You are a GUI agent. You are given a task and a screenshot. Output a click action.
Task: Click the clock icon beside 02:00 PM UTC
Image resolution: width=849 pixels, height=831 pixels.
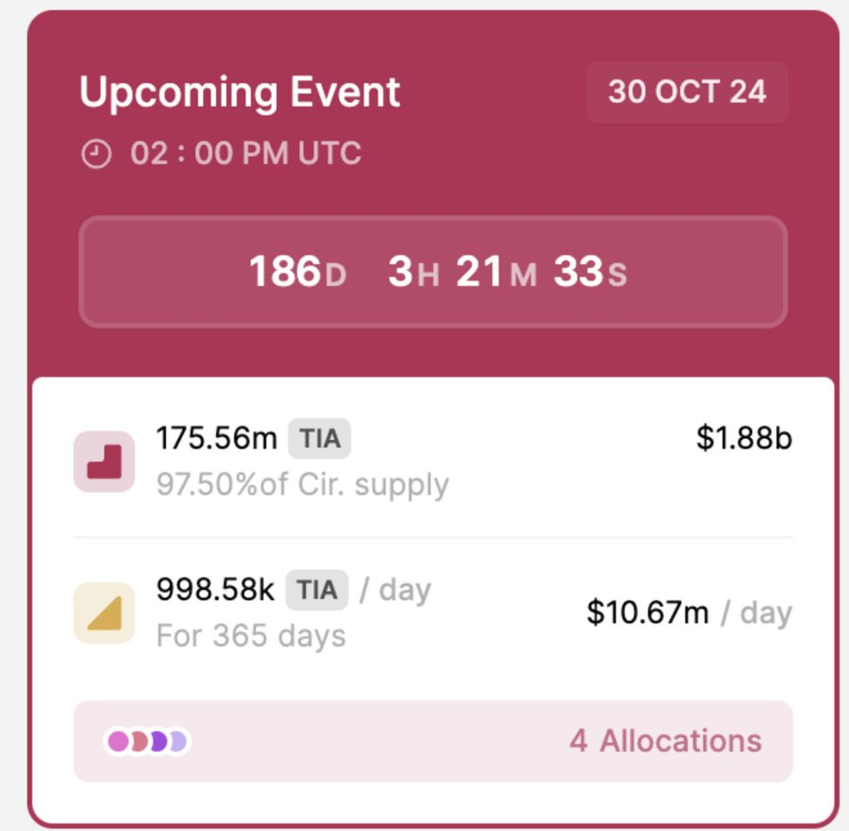click(x=95, y=154)
